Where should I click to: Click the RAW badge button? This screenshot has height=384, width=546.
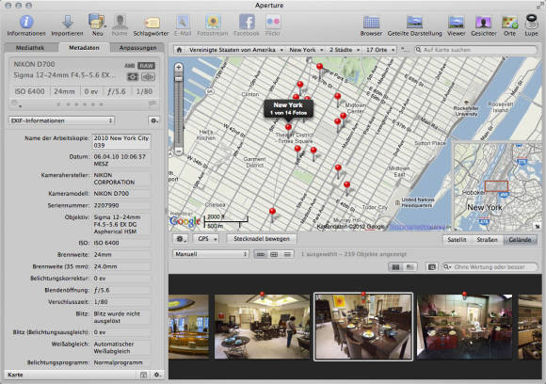pyautogui.click(x=146, y=66)
